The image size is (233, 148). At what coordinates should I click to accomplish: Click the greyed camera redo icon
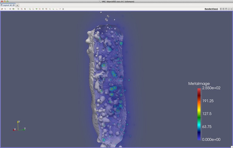[5, 9]
